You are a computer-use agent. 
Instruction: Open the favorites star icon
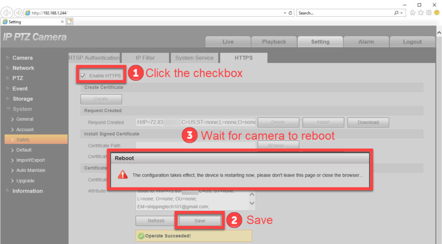[x=421, y=13]
